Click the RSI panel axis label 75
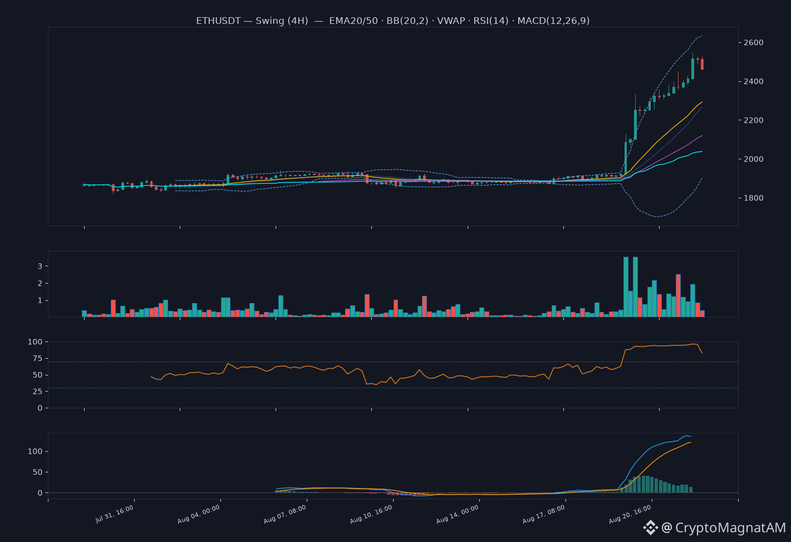 [37, 358]
